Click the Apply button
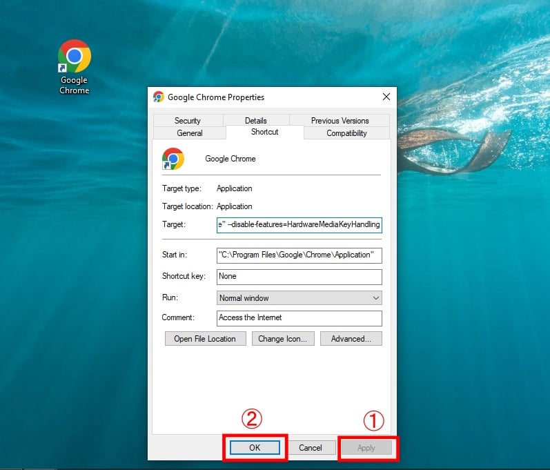 366,447
